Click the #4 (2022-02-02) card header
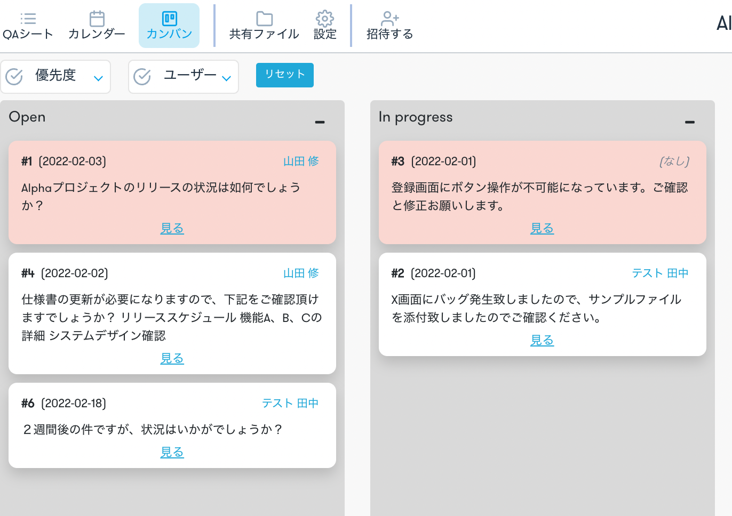Screen dimensions: 732x516 [x=65, y=273]
